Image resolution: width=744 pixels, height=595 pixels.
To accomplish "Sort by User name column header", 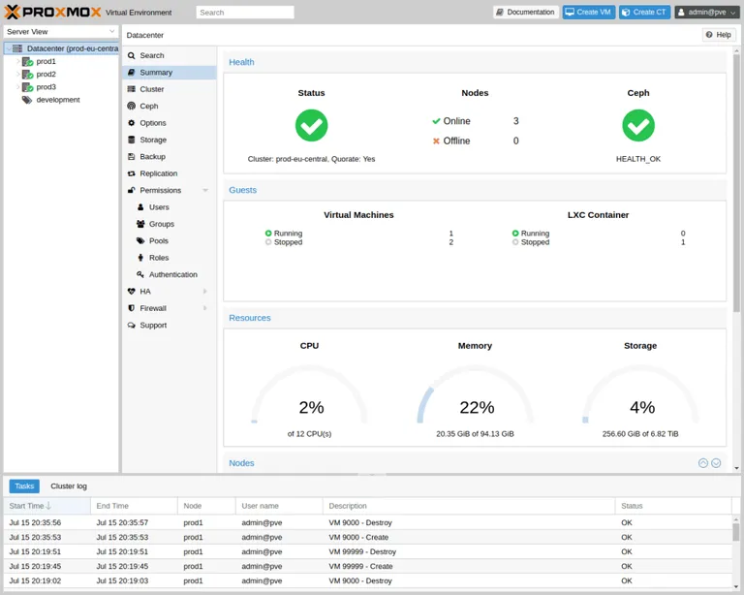I will click(279, 506).
